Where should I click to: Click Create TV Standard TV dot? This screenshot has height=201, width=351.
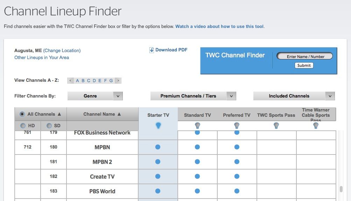point(197,177)
